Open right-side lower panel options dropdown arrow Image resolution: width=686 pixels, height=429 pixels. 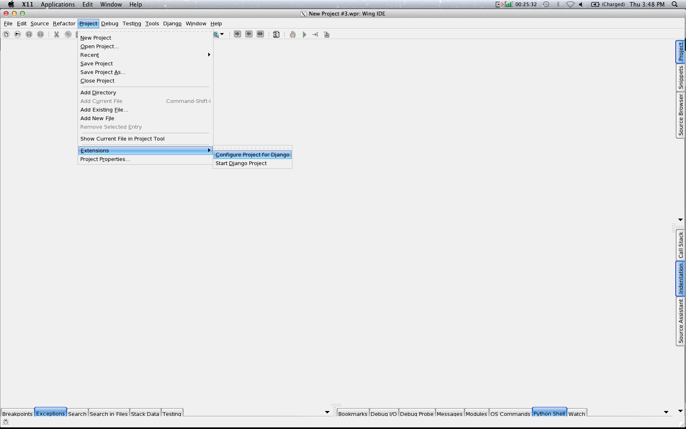tap(680, 411)
